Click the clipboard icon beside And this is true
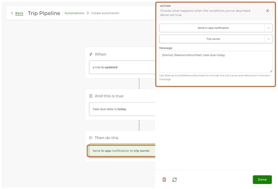 pyautogui.click(x=91, y=96)
